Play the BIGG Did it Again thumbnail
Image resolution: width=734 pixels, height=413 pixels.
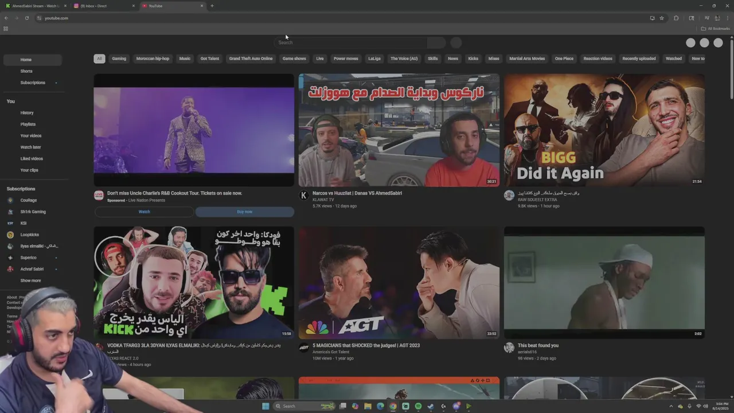(604, 130)
